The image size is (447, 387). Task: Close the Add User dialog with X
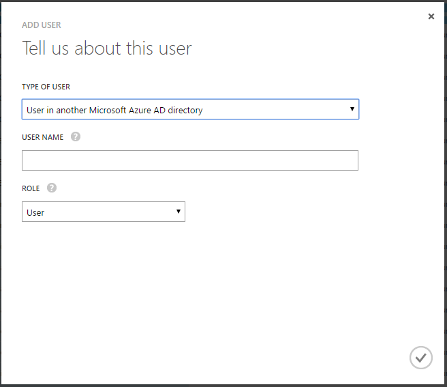[x=431, y=16]
